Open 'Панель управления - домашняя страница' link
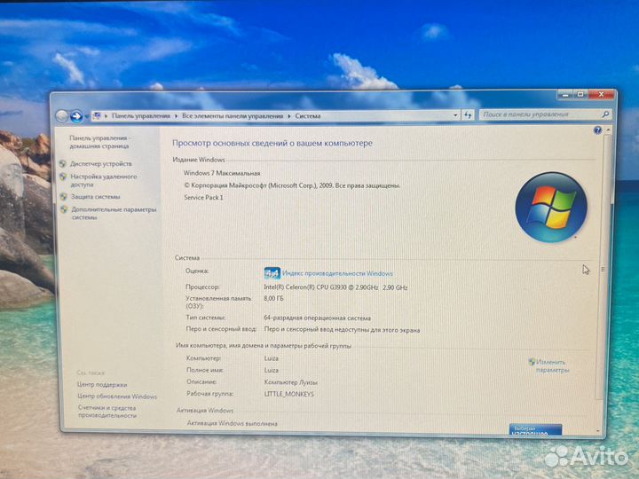This screenshot has width=639, height=479. [99, 142]
